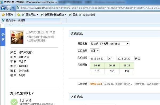
Task: Click the 床型: 大床,双床 detail line
Action: tap(19, 57)
